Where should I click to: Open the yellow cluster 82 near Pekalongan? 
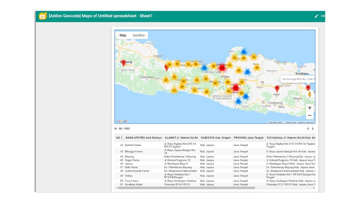tap(196, 64)
